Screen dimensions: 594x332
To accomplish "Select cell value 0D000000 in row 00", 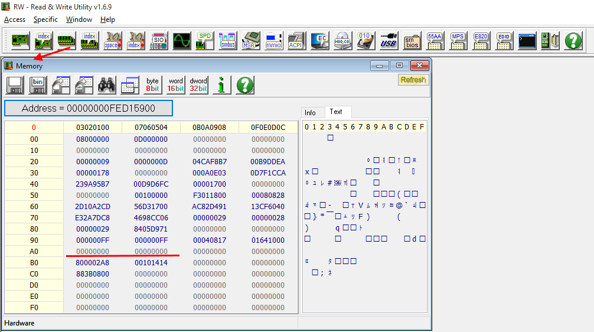I will tap(151, 139).
